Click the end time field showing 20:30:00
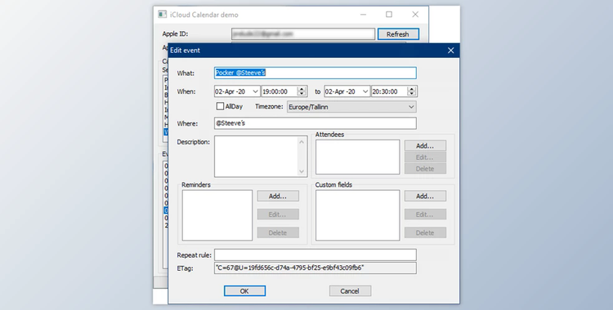 pos(389,91)
